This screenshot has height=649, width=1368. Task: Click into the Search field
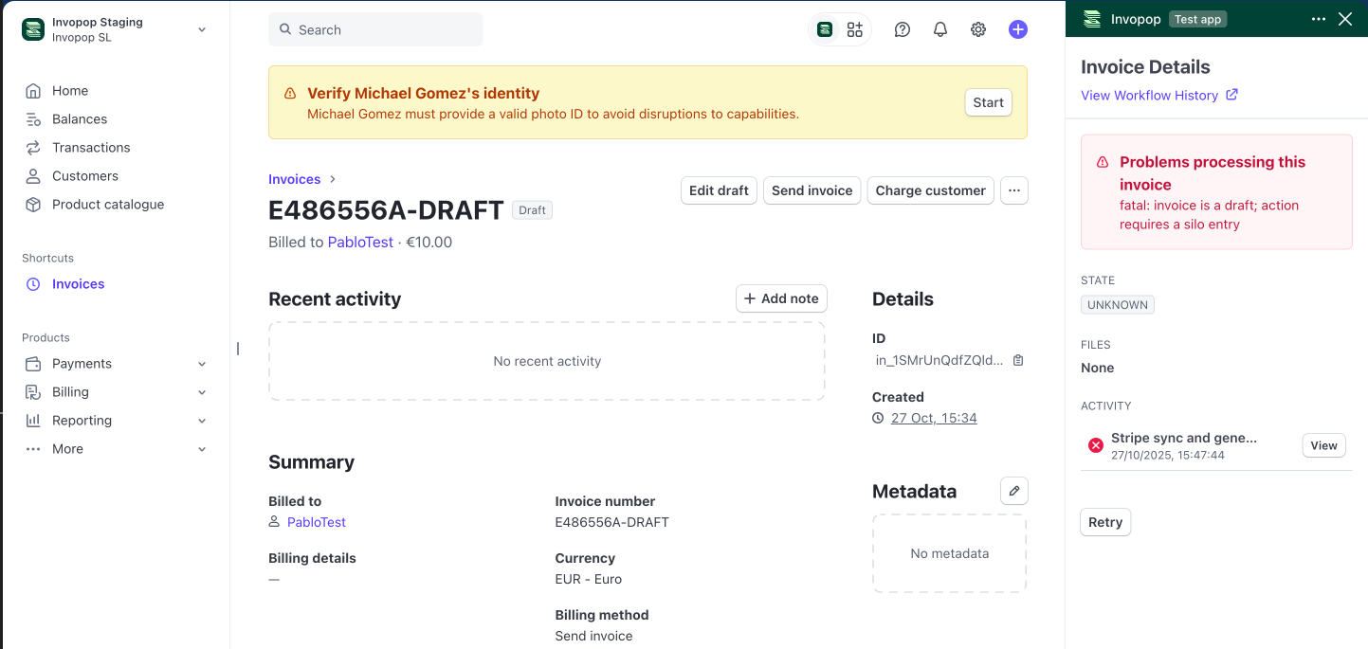click(375, 29)
